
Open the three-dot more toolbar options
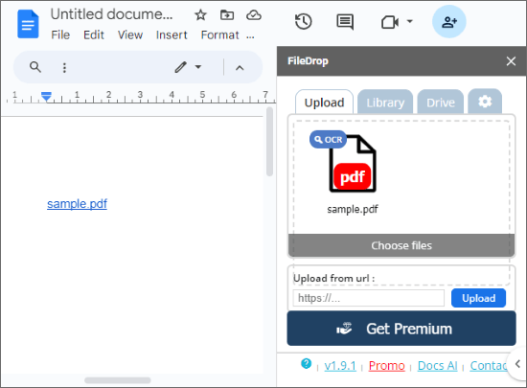[x=64, y=67]
